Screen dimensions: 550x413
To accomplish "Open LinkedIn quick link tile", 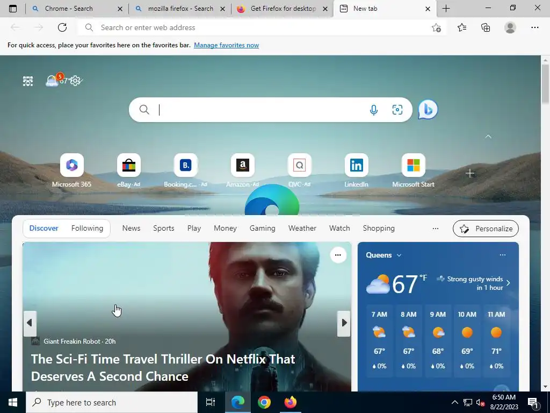I will tap(357, 170).
